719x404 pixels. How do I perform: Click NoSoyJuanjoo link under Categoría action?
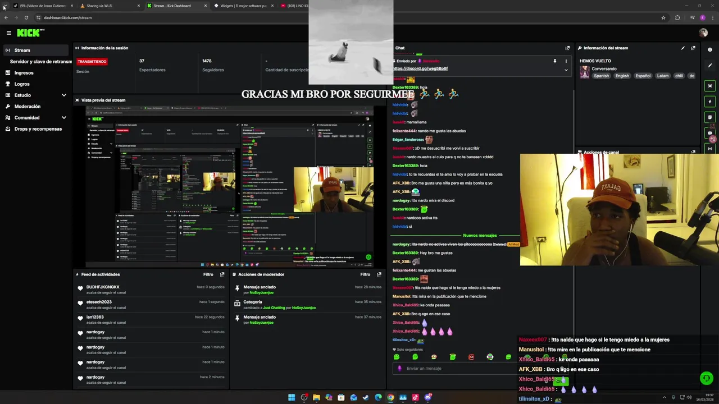tap(303, 307)
